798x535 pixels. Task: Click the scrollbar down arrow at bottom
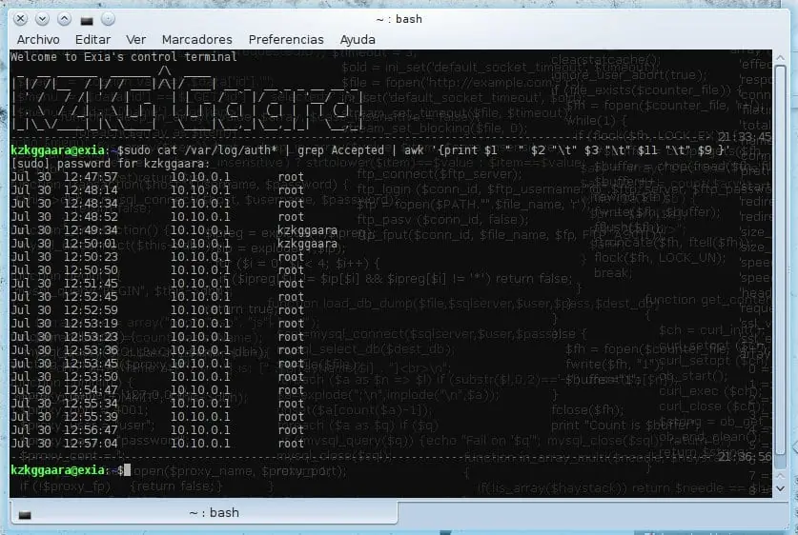tap(780, 488)
